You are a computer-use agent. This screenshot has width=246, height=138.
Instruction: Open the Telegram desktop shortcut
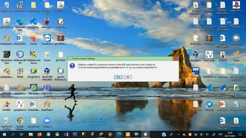tap(209, 106)
